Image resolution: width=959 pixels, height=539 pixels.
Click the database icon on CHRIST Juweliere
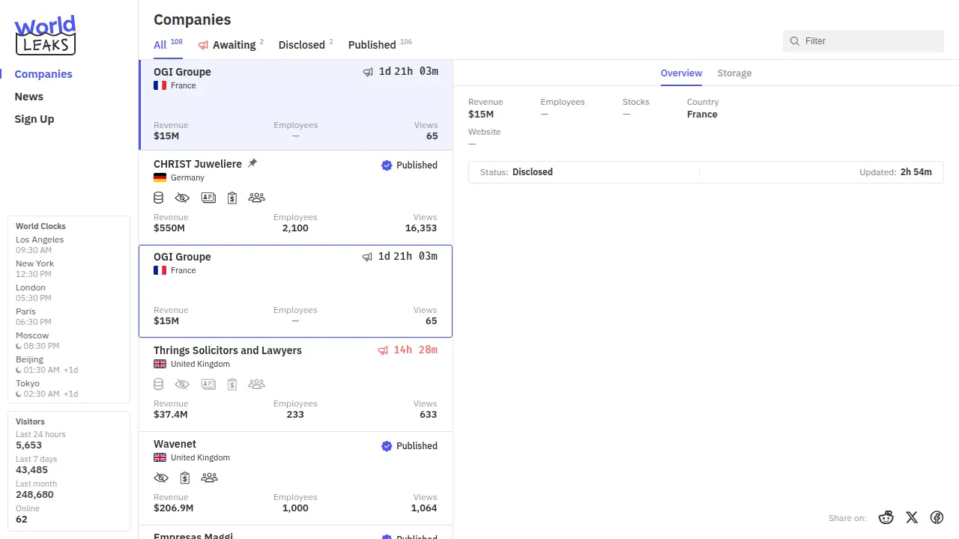click(x=158, y=198)
